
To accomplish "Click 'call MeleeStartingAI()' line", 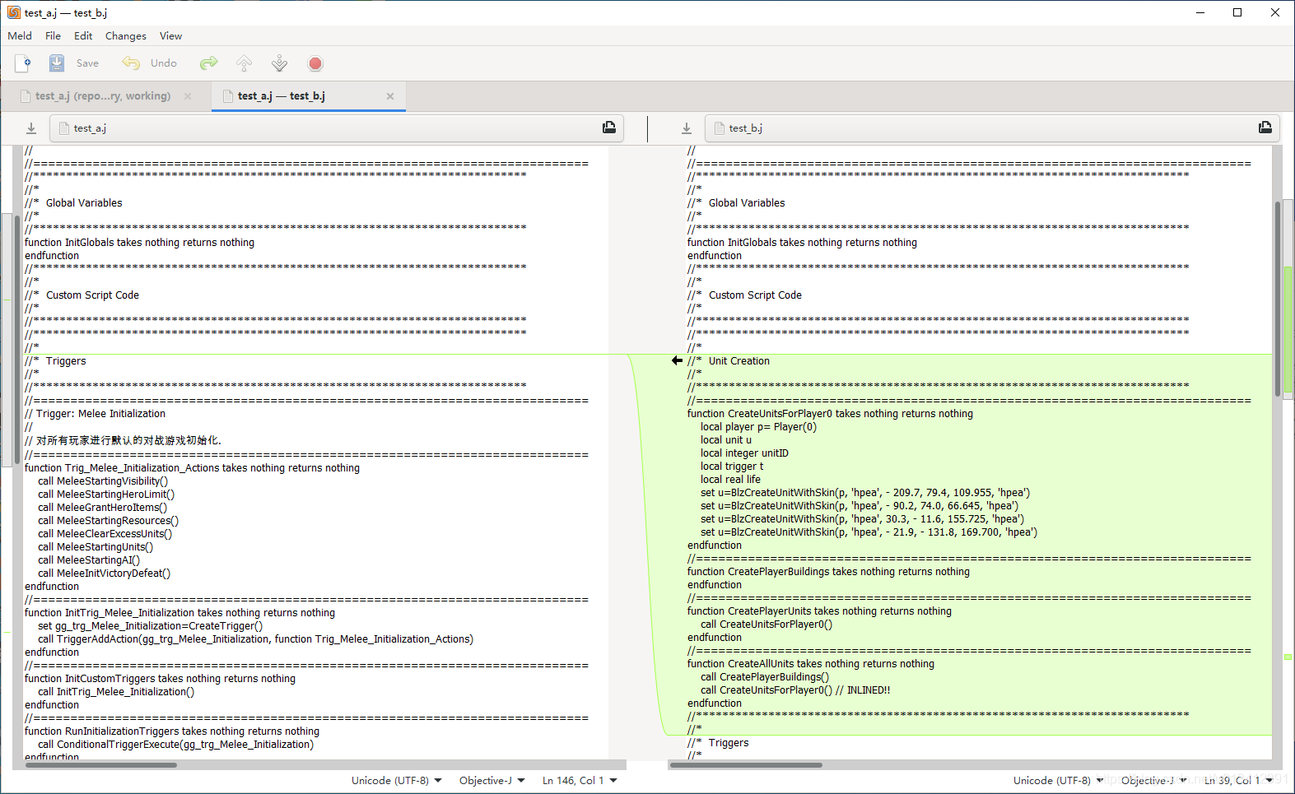I will (89, 560).
